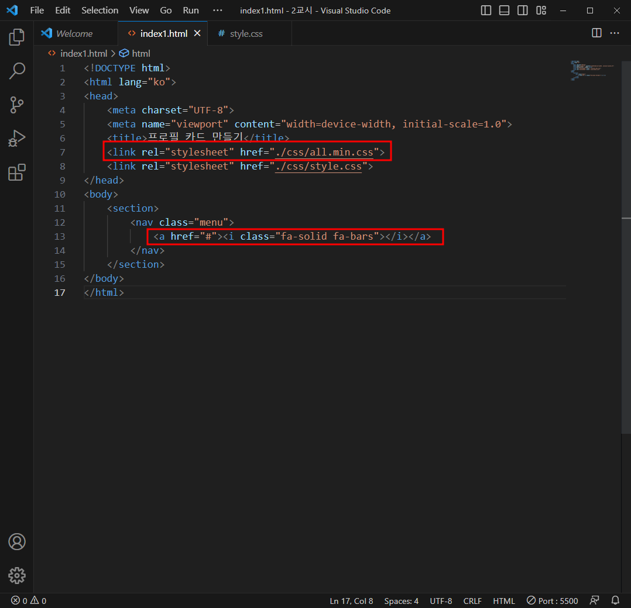This screenshot has height=608, width=631.
Task: Change indentation via Spaces: 4
Action: (x=401, y=601)
